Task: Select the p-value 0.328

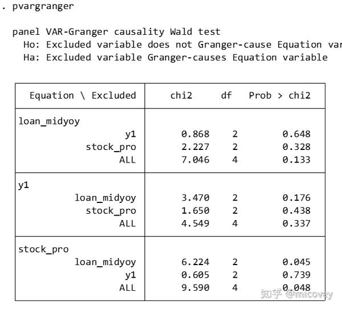Action: [296, 147]
